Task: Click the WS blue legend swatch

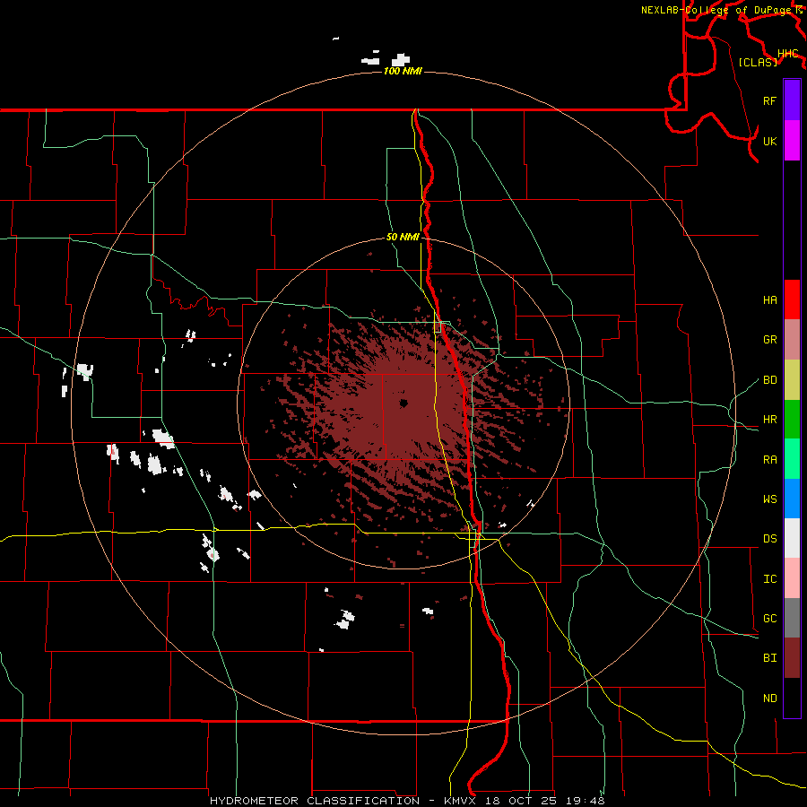Action: 792,499
